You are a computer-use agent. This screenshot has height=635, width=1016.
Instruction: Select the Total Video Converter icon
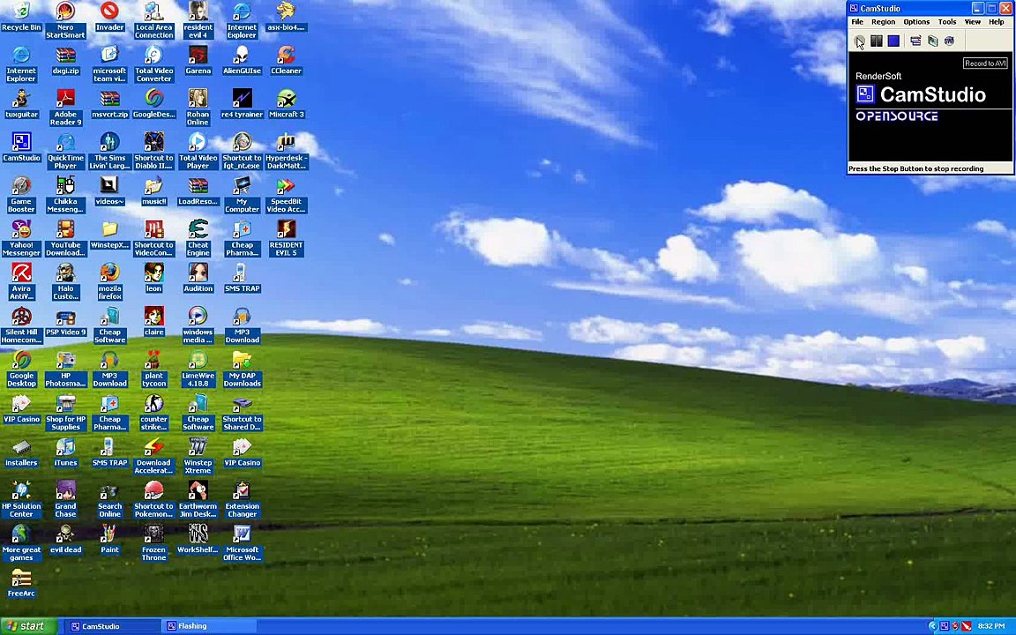[x=153, y=63]
